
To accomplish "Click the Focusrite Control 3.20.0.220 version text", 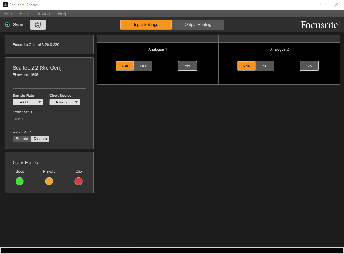I will click(36, 45).
